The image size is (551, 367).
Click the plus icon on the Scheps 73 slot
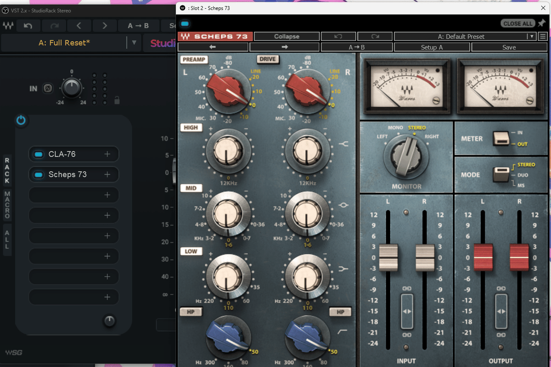pos(107,174)
